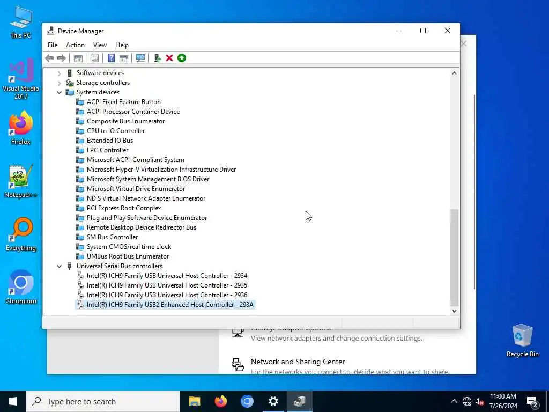
Task: Select the Software devices category
Action: pyautogui.click(x=100, y=73)
